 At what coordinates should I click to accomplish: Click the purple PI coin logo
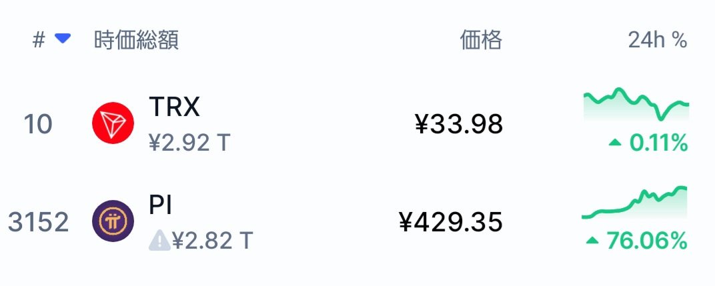point(113,221)
